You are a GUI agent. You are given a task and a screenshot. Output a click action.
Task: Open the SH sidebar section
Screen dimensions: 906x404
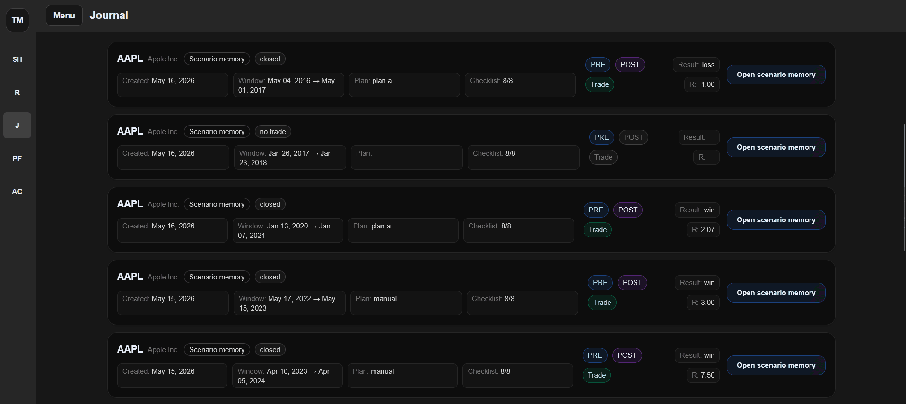point(17,59)
